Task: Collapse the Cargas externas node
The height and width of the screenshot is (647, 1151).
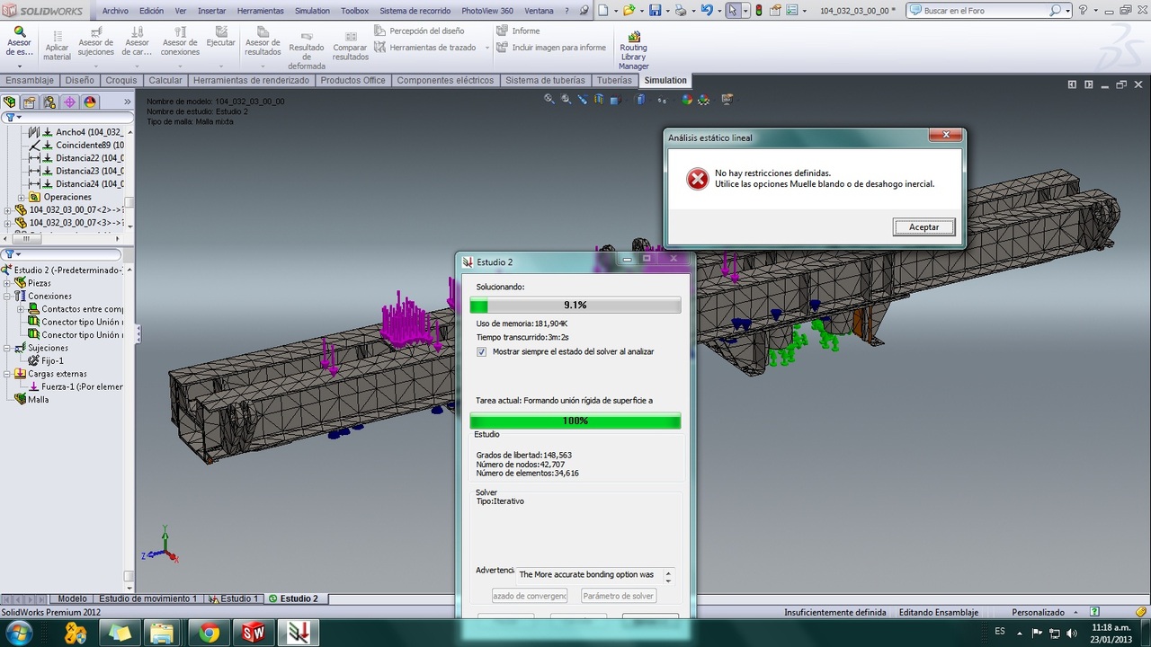Action: pyautogui.click(x=7, y=374)
